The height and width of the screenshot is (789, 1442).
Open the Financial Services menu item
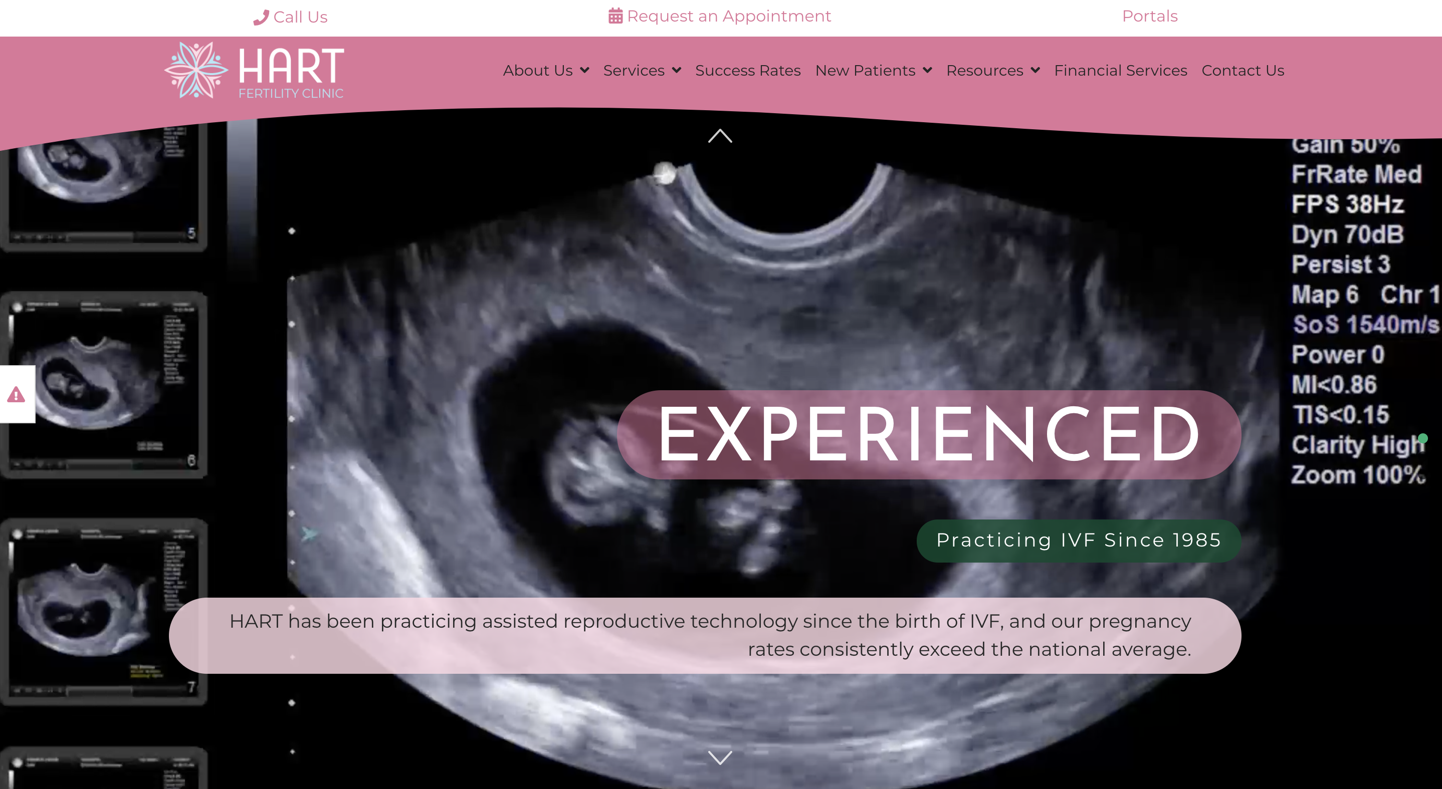[x=1120, y=71]
